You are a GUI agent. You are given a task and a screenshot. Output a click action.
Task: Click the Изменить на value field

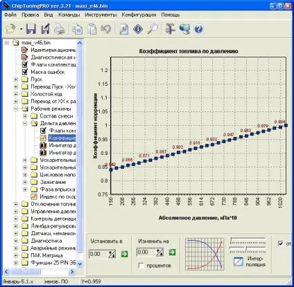[x=146, y=252]
